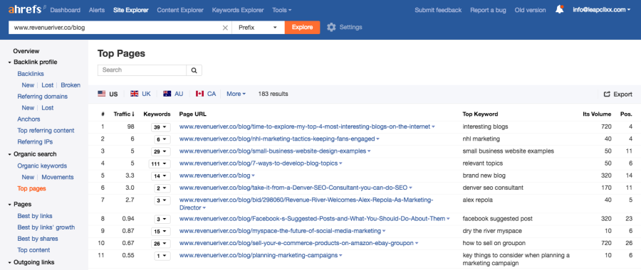Click the Keywords column header

(157, 114)
